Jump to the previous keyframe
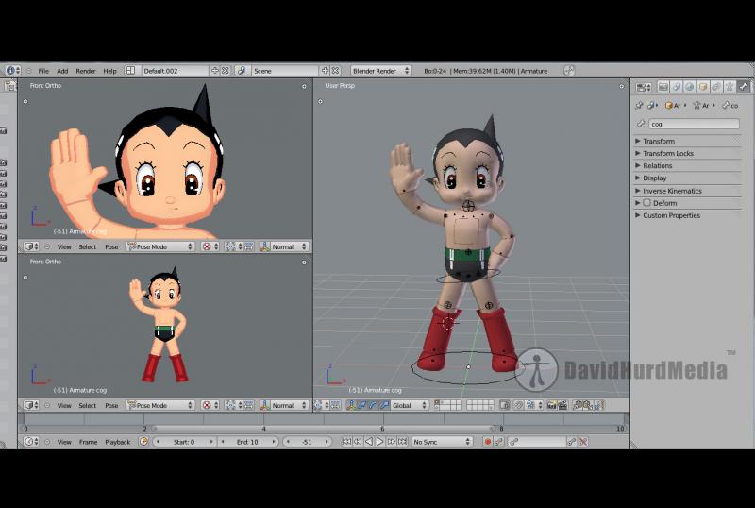The height and width of the screenshot is (508, 755). pyautogui.click(x=358, y=442)
